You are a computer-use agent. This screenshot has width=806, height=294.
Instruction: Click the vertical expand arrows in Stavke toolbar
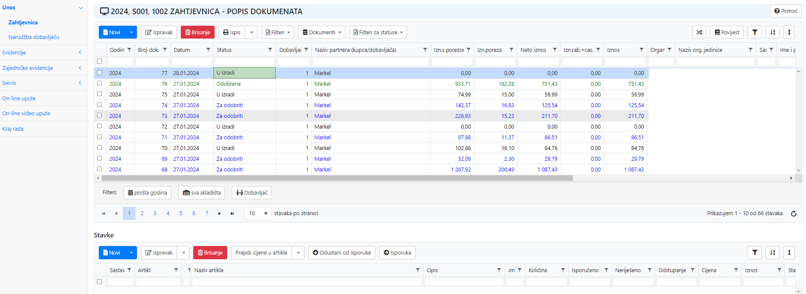click(x=789, y=252)
